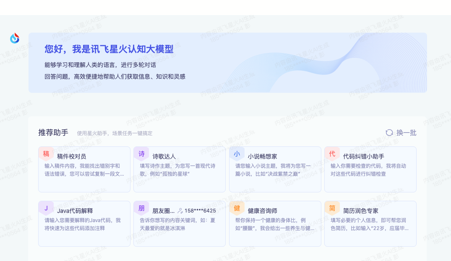Click the 代 badge icon on the 代码纠错小助手 card

pos(332,154)
